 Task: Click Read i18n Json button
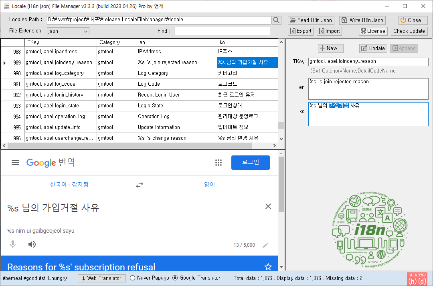(x=311, y=20)
